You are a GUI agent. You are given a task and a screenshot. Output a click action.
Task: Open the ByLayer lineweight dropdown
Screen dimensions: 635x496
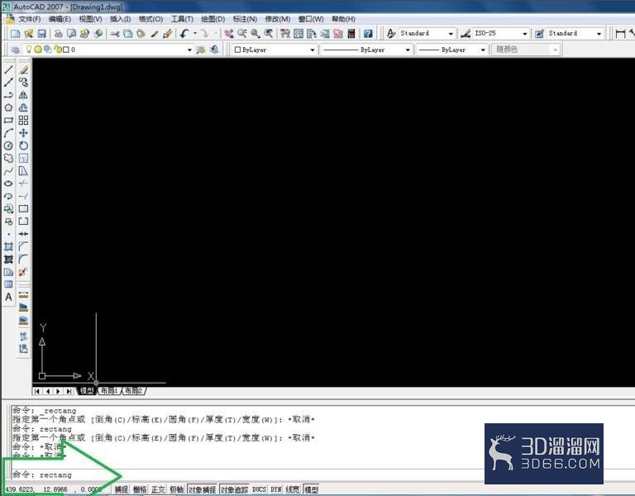483,50
